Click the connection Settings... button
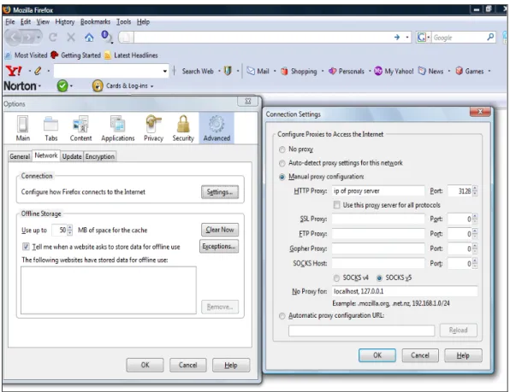 pyautogui.click(x=220, y=192)
